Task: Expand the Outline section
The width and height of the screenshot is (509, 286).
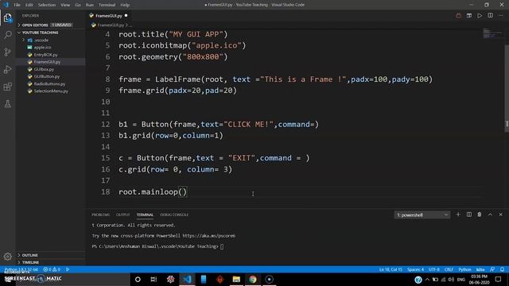Action: (x=30, y=255)
